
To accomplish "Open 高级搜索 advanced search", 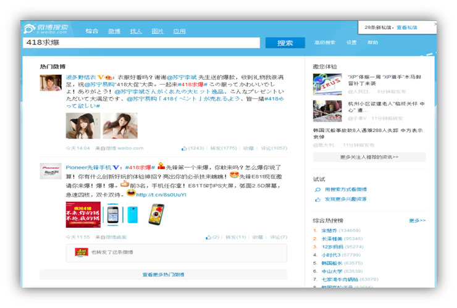I will pos(324,43).
